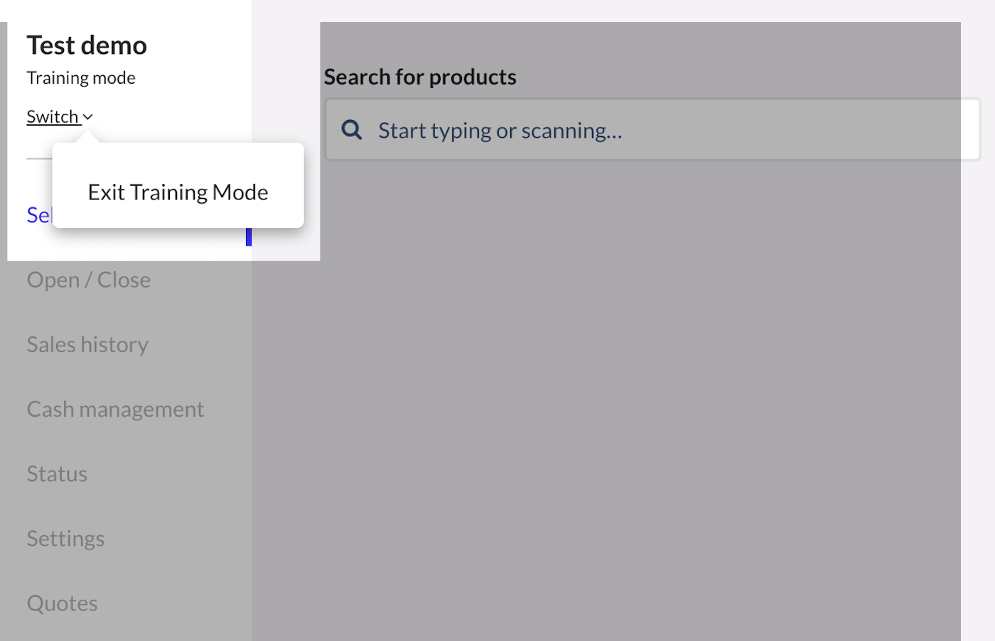Click the Test demo outlet title
Viewport: 995px width, 641px height.
point(87,45)
